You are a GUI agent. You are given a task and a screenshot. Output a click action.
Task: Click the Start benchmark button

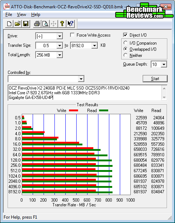tap(155, 79)
